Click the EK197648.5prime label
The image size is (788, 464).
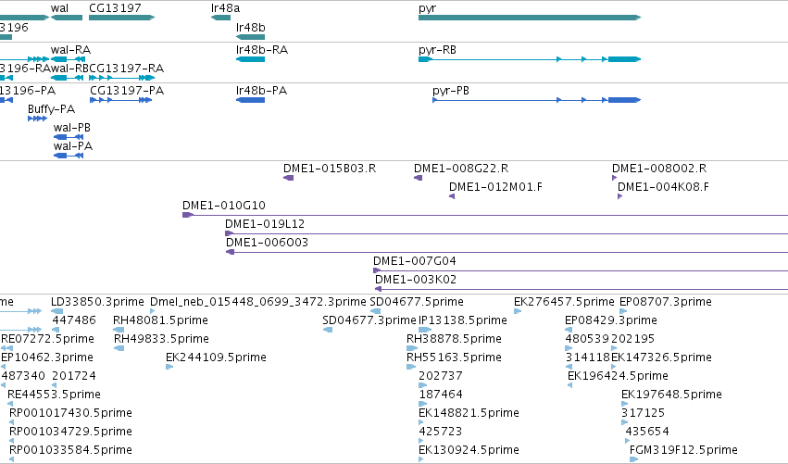click(671, 395)
